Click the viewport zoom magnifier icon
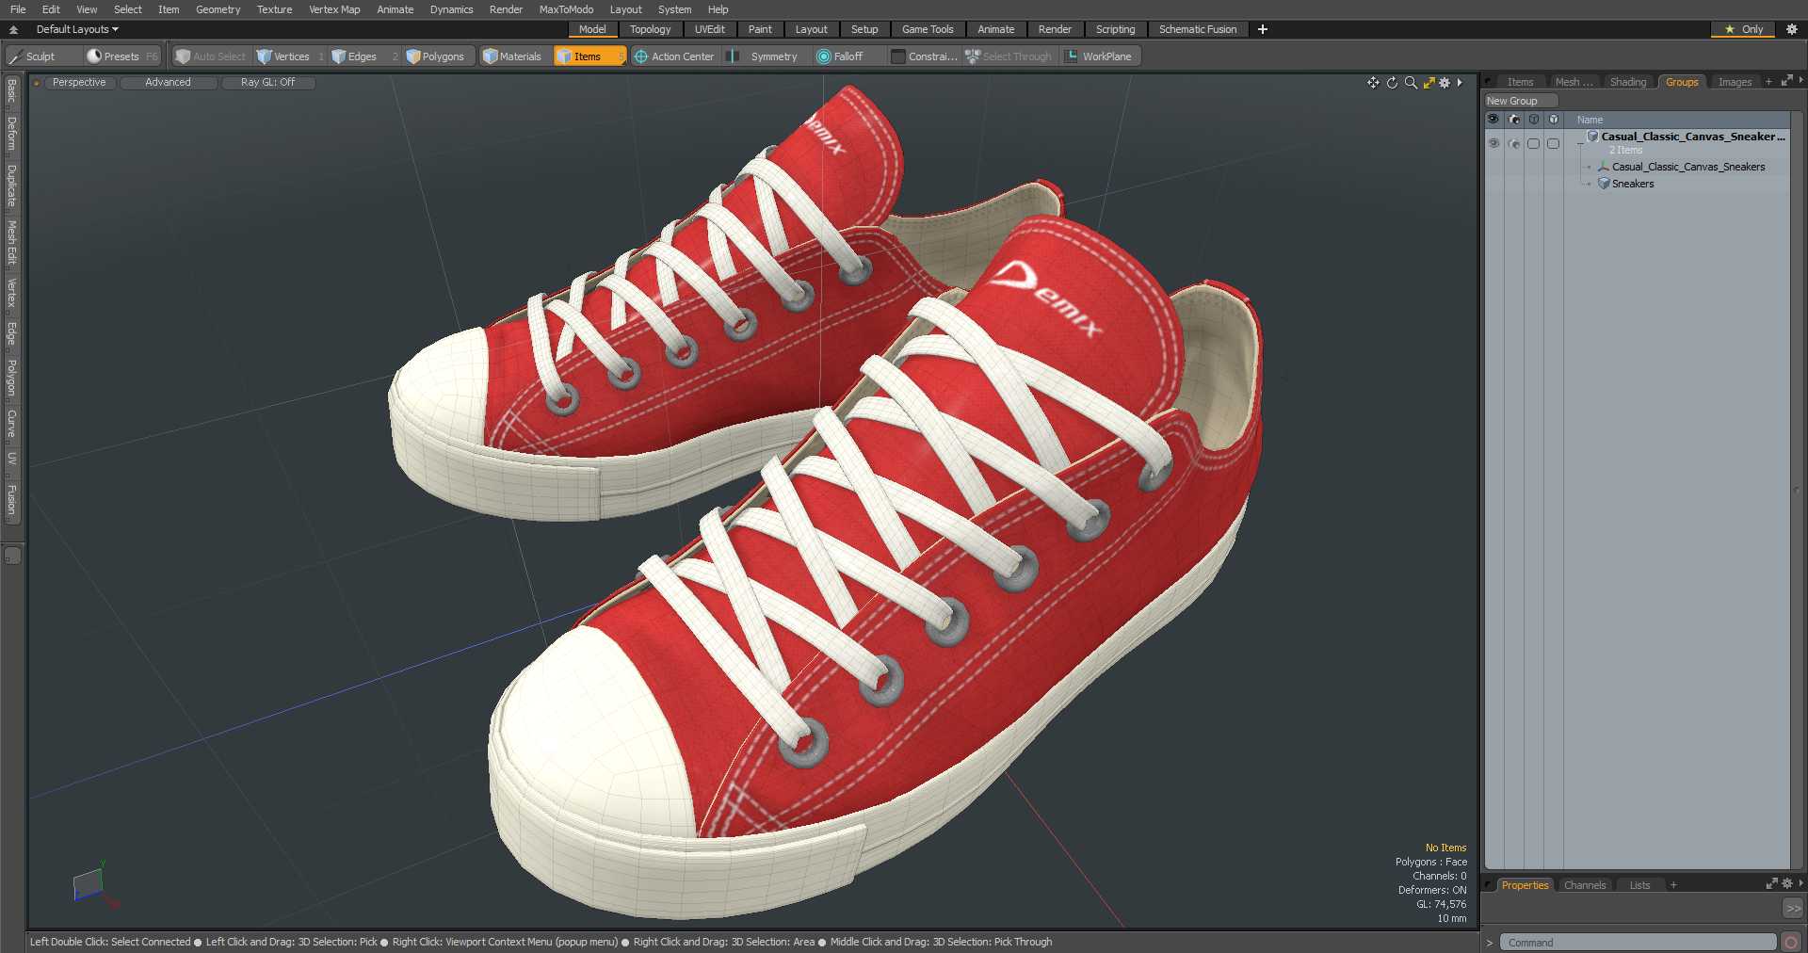 (x=1411, y=83)
